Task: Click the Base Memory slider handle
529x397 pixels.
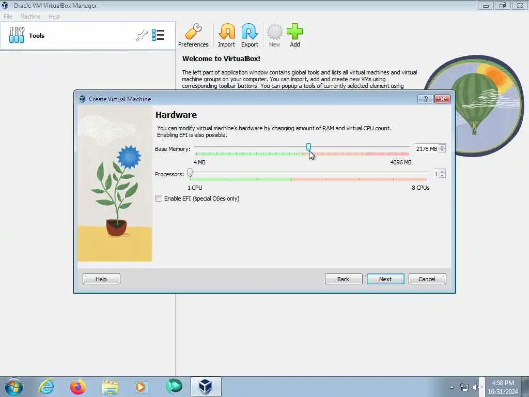Action: coord(308,147)
